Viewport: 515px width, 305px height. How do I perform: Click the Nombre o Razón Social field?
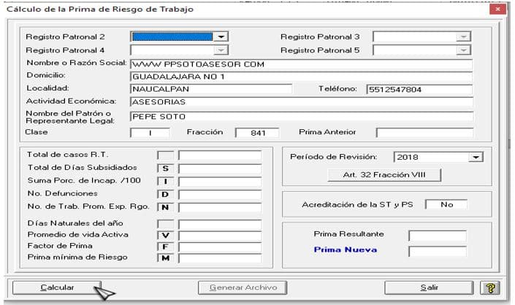[302, 64]
